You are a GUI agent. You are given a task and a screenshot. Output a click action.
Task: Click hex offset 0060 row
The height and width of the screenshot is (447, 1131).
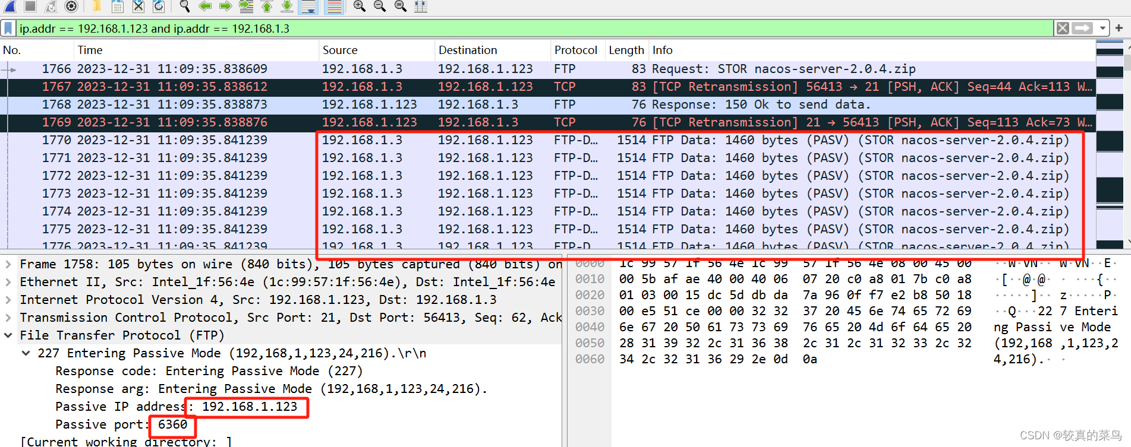[590, 359]
